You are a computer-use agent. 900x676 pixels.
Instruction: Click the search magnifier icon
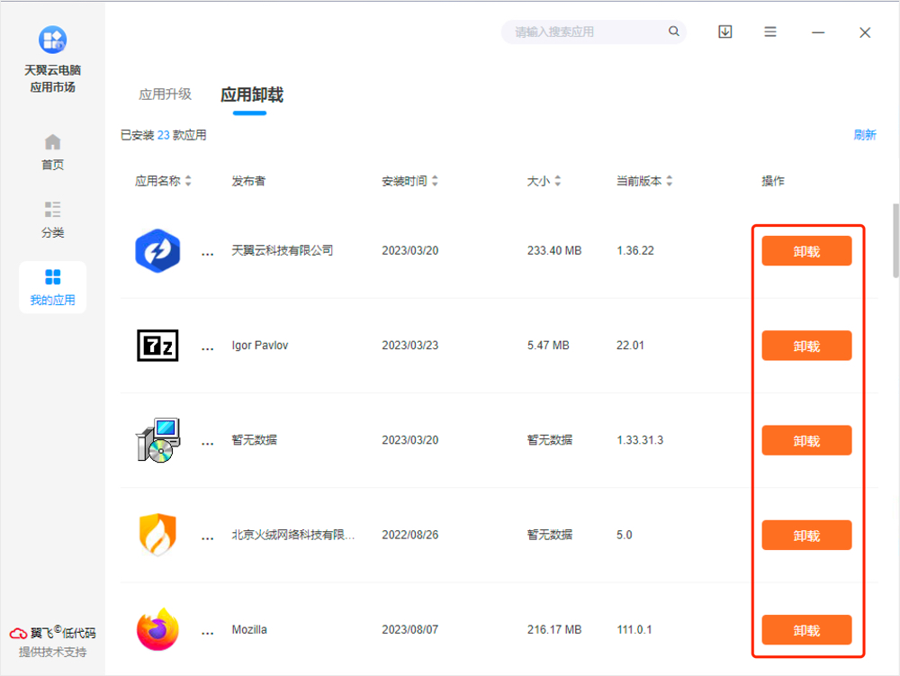(673, 32)
